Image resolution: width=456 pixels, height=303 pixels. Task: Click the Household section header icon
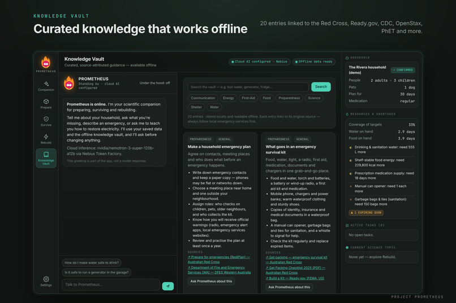tap(347, 58)
